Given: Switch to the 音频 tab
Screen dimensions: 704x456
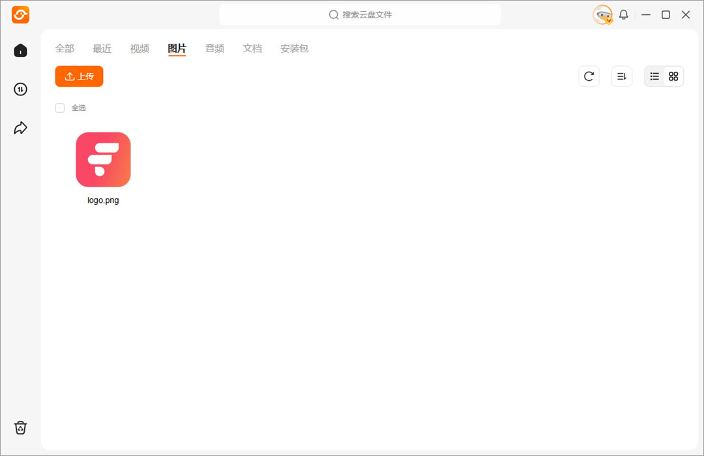Looking at the screenshot, I should coord(214,48).
